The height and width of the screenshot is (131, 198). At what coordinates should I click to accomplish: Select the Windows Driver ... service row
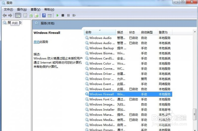pyautogui.click(x=128, y=74)
